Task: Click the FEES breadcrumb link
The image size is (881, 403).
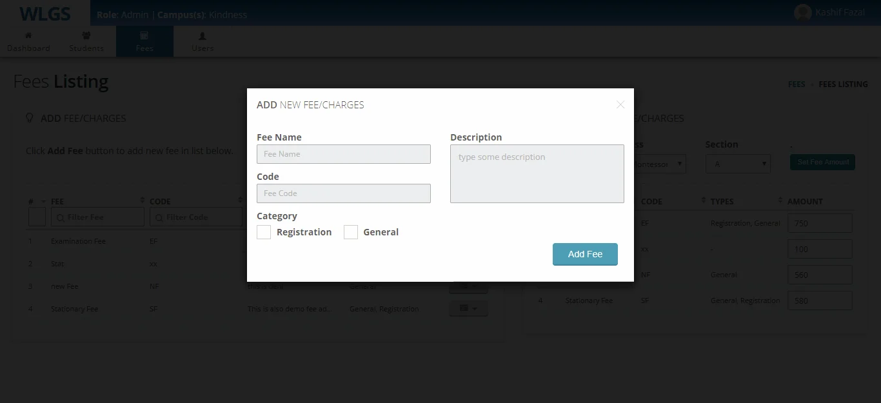Action: [x=797, y=84]
